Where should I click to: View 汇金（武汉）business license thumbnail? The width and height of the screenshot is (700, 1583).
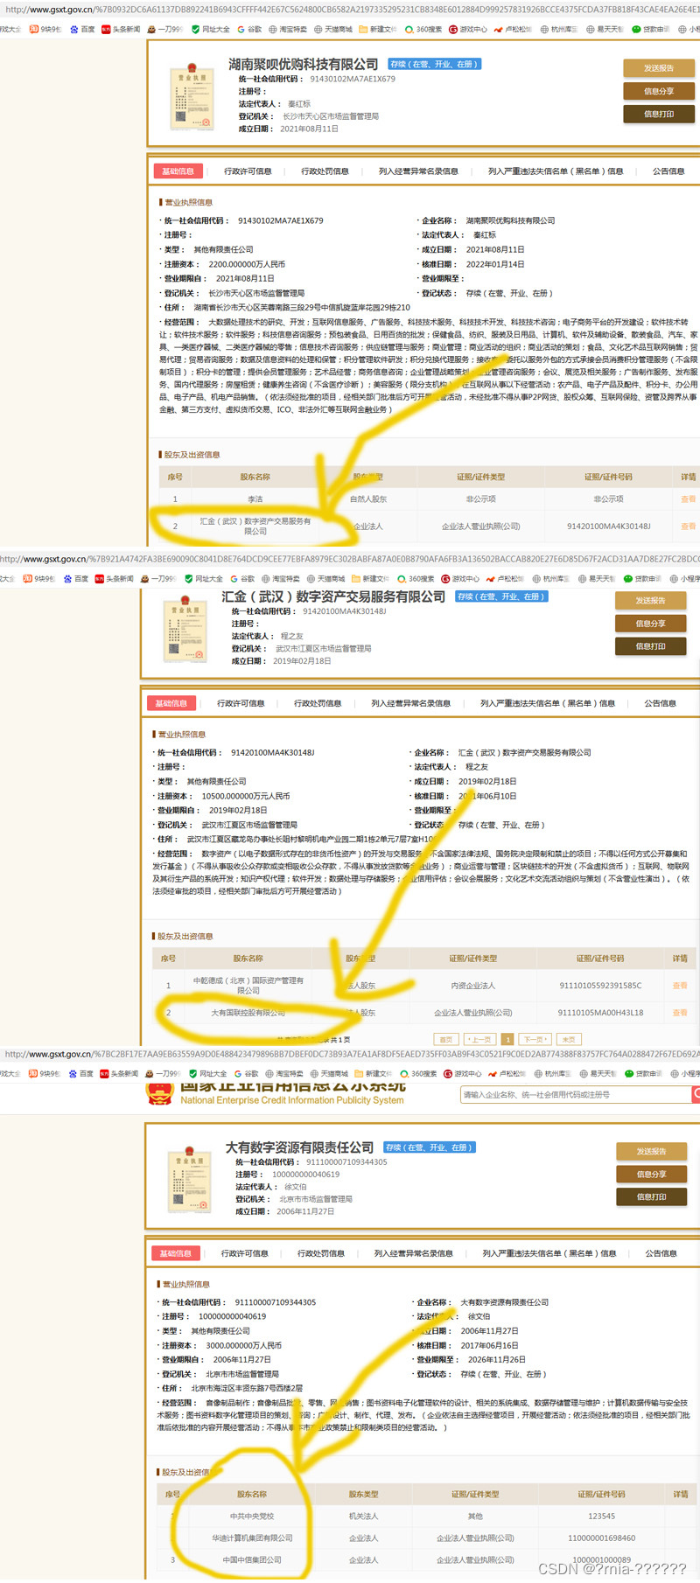click(186, 630)
